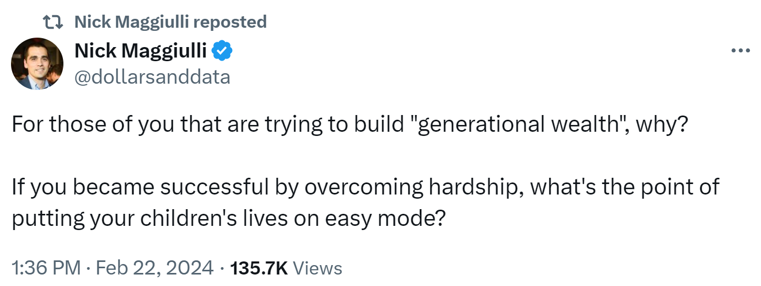Click the 135.7K view count number
Image resolution: width=761 pixels, height=286 pixels.
[x=259, y=268]
